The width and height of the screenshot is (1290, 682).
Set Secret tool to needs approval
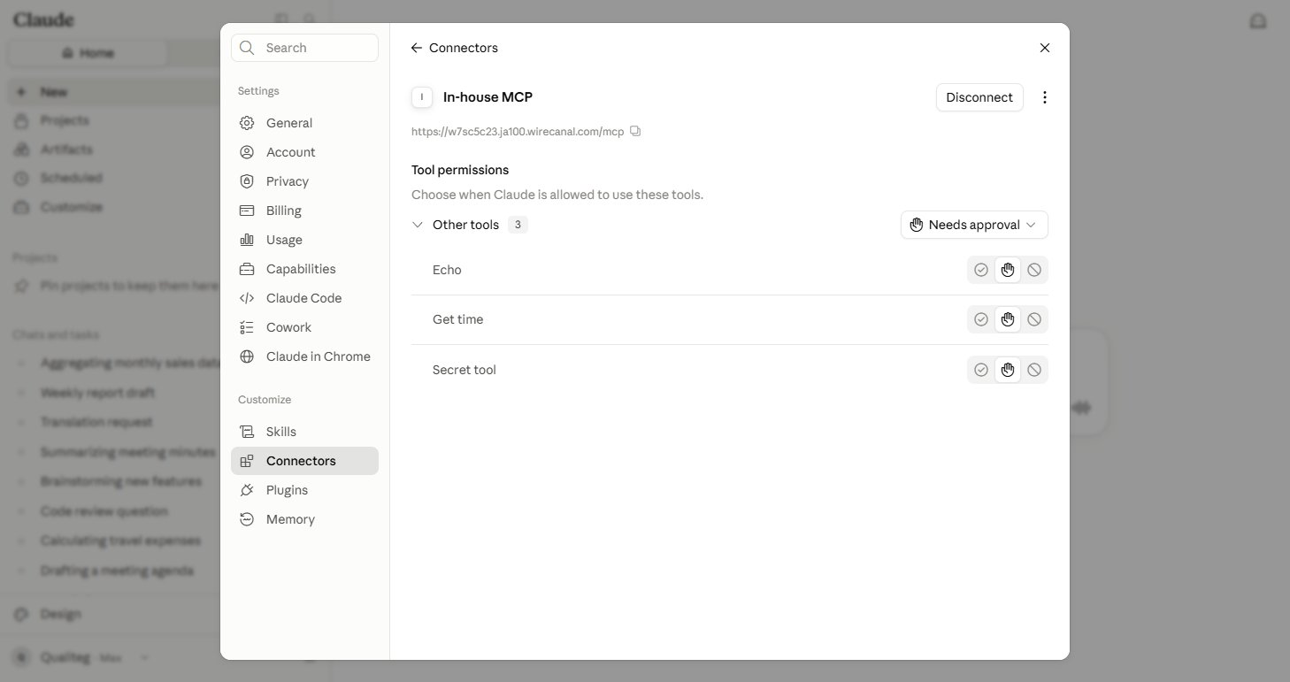tap(1008, 370)
